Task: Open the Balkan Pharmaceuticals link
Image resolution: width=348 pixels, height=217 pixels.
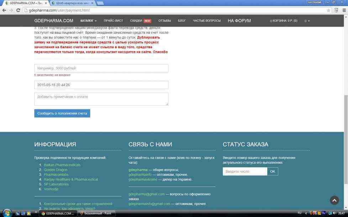Action: 62,165
